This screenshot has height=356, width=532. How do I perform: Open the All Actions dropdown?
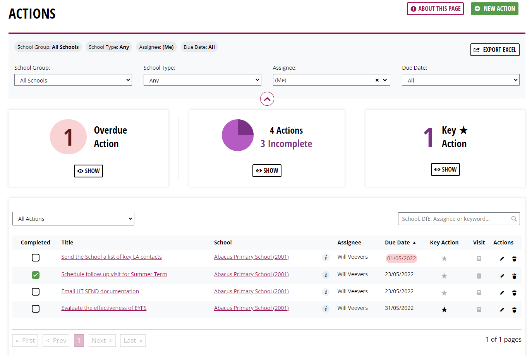73,218
